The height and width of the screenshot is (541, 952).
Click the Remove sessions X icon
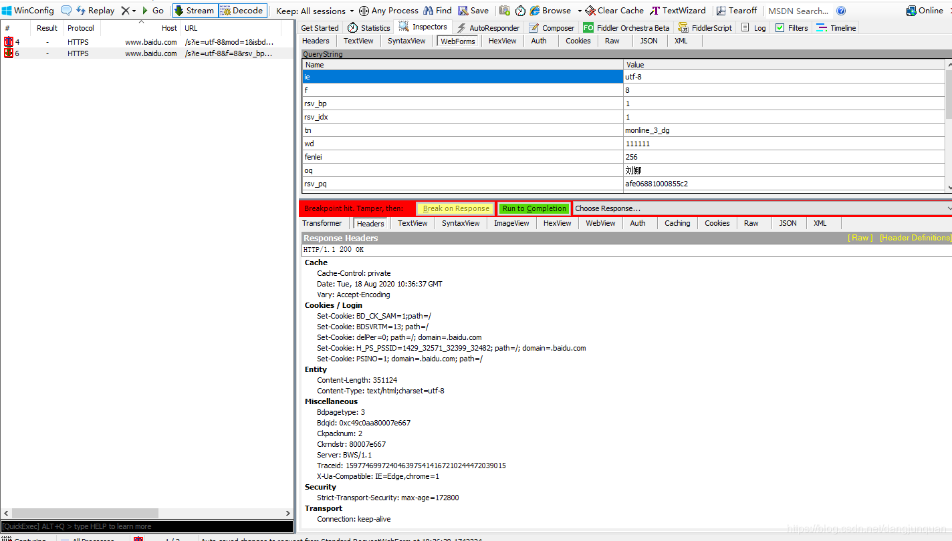point(125,11)
